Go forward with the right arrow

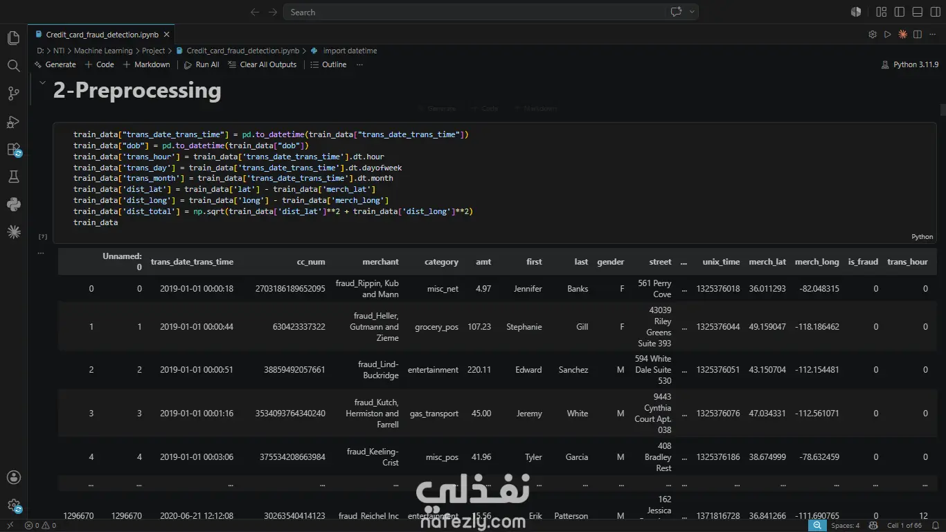(273, 12)
